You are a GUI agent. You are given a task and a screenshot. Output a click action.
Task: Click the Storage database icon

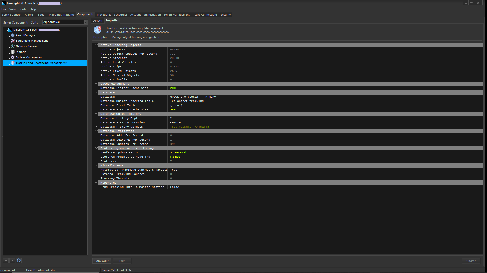(x=13, y=52)
